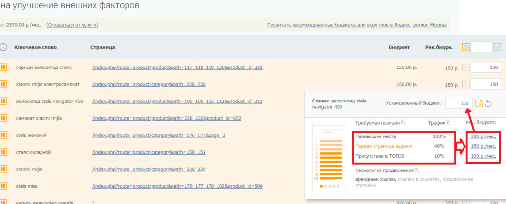
Task: Click Наивысшие места position option
Action: 376,136
